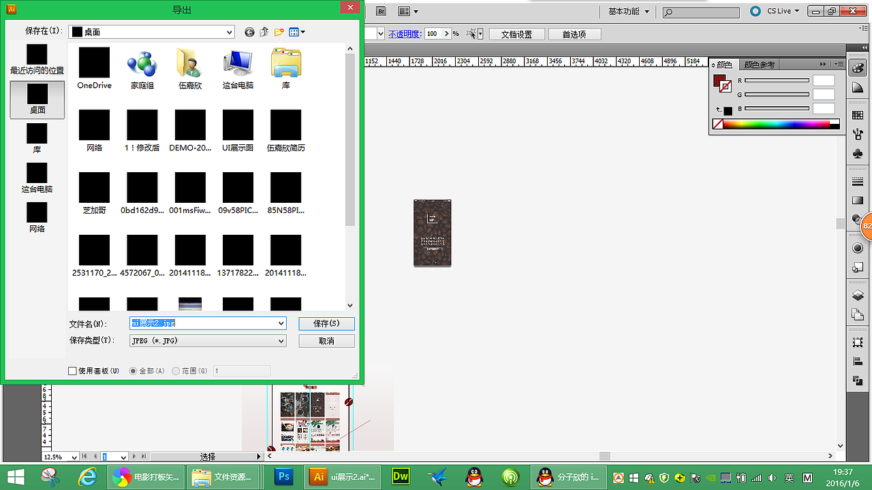The height and width of the screenshot is (490, 872).
Task: Select 库 in the places bar
Action: (x=37, y=139)
